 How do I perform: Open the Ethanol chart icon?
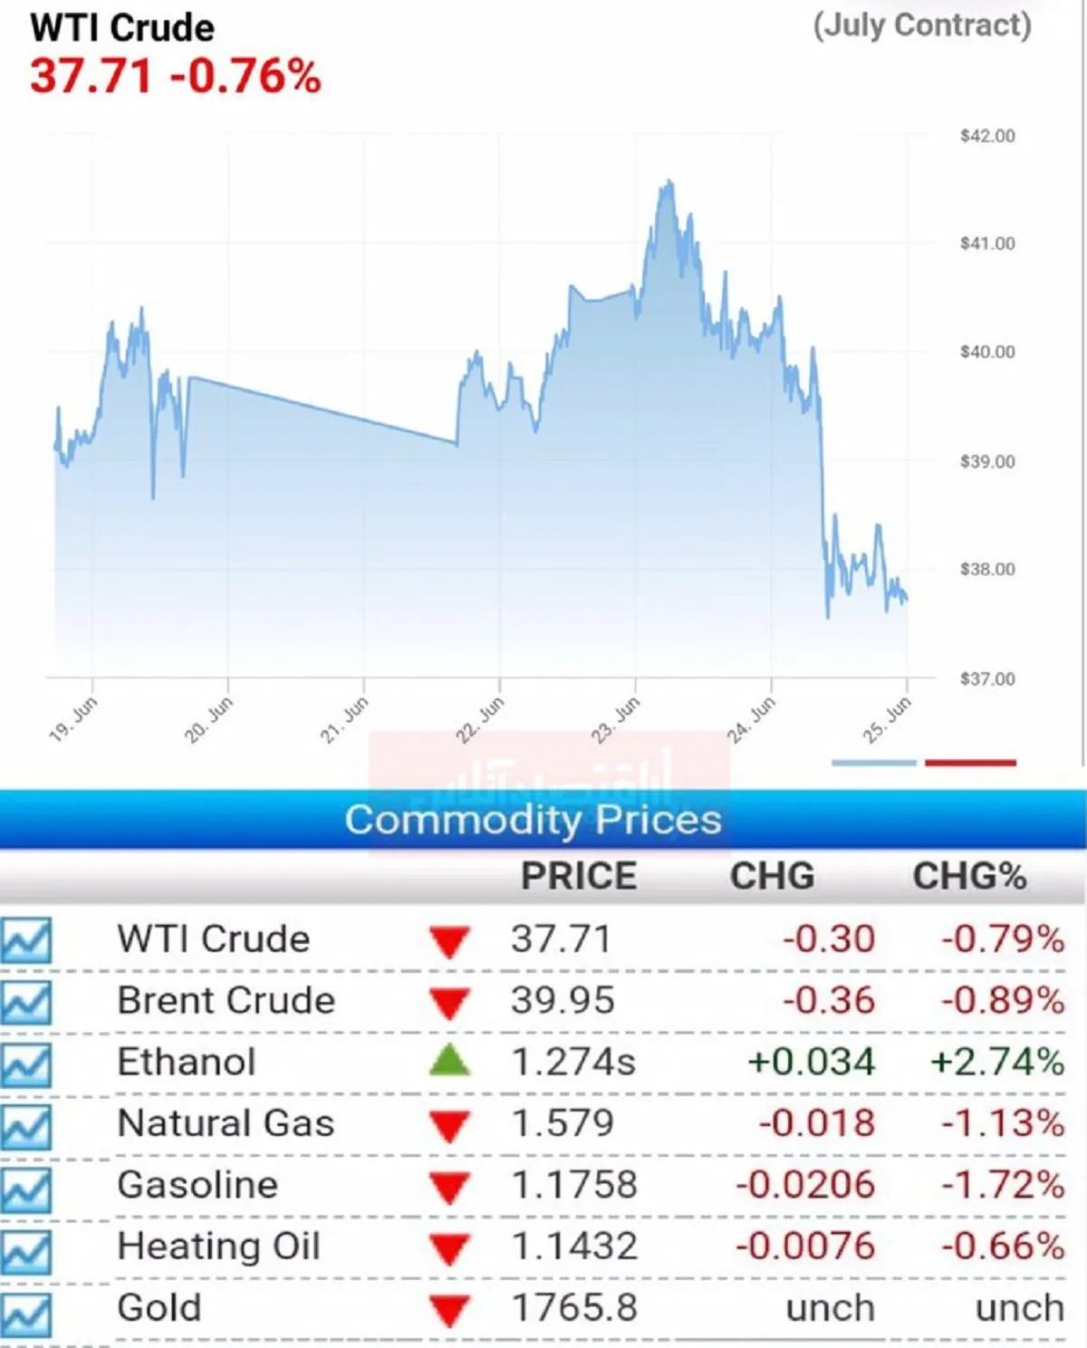click(26, 1064)
